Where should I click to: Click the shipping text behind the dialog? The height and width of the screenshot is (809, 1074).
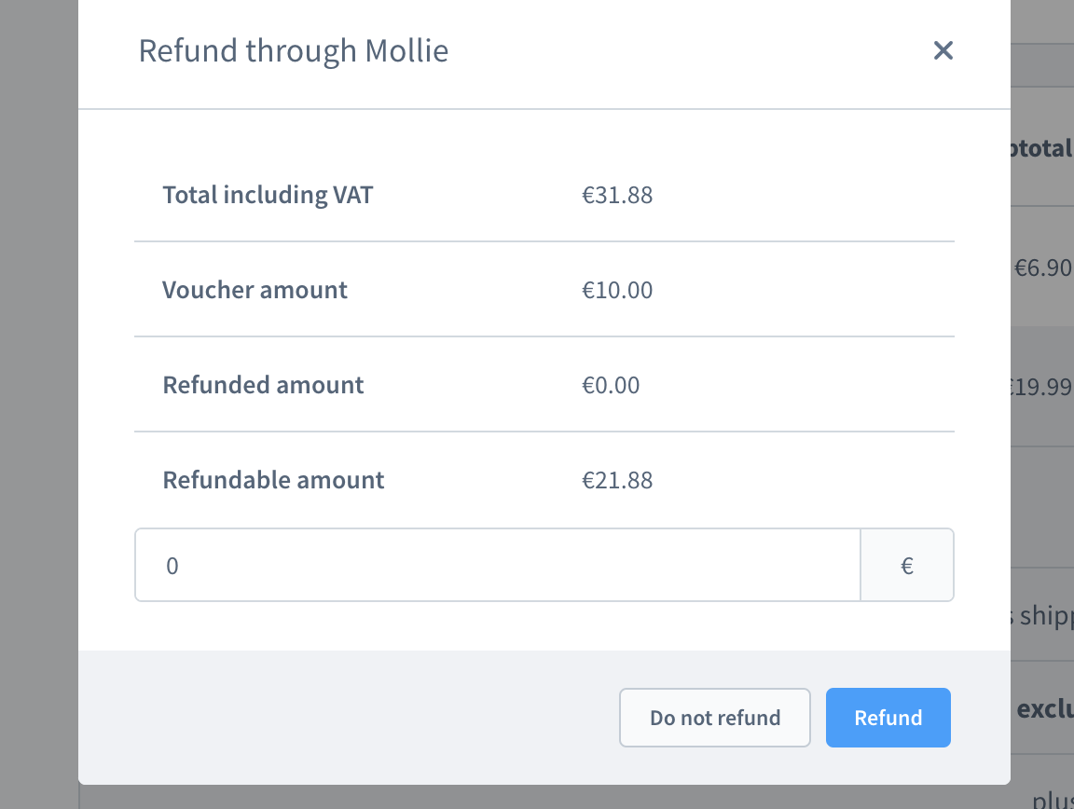tap(1042, 616)
